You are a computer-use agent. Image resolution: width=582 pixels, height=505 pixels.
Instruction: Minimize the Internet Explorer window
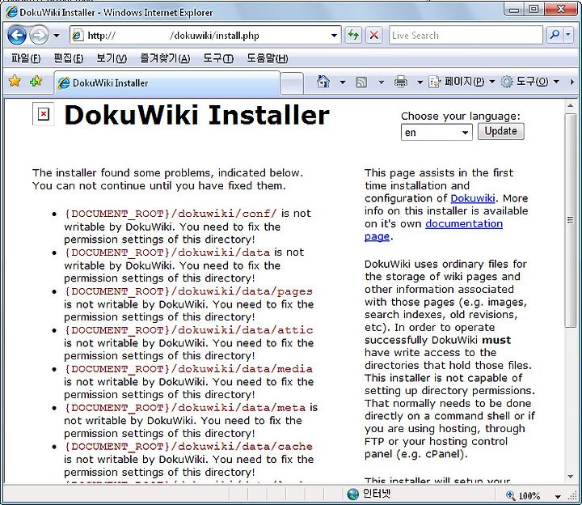[514, 9]
